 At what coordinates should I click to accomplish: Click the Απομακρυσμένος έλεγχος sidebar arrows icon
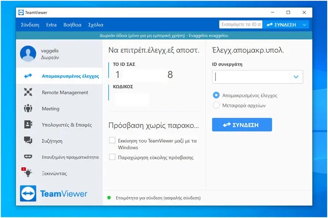click(x=28, y=76)
